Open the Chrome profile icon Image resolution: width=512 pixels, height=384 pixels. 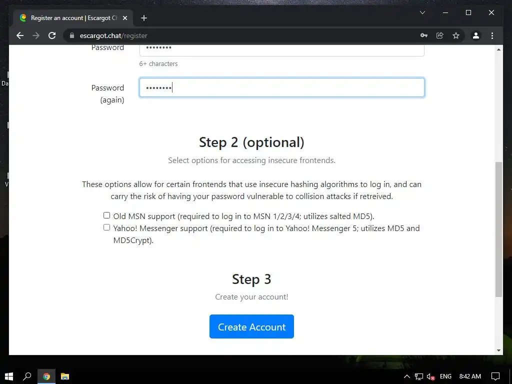pos(476,35)
